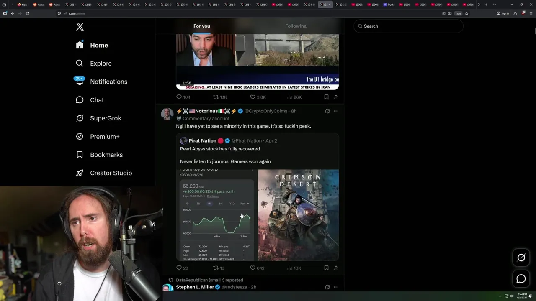The width and height of the screenshot is (536, 301).
Task: Switch to the Truth browser tab
Action: [x=389, y=5]
